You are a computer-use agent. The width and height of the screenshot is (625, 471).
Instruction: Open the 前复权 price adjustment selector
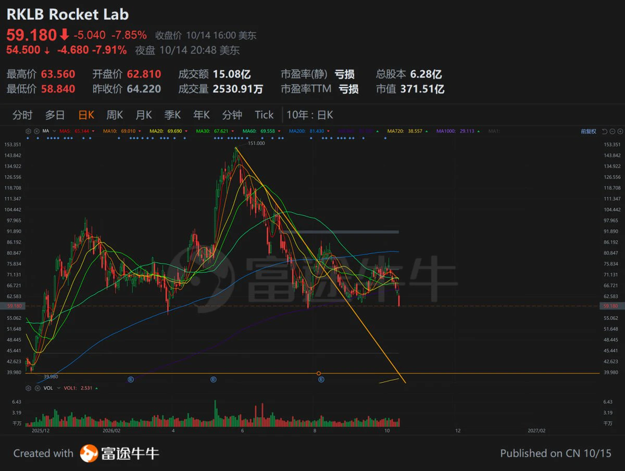[x=589, y=131]
